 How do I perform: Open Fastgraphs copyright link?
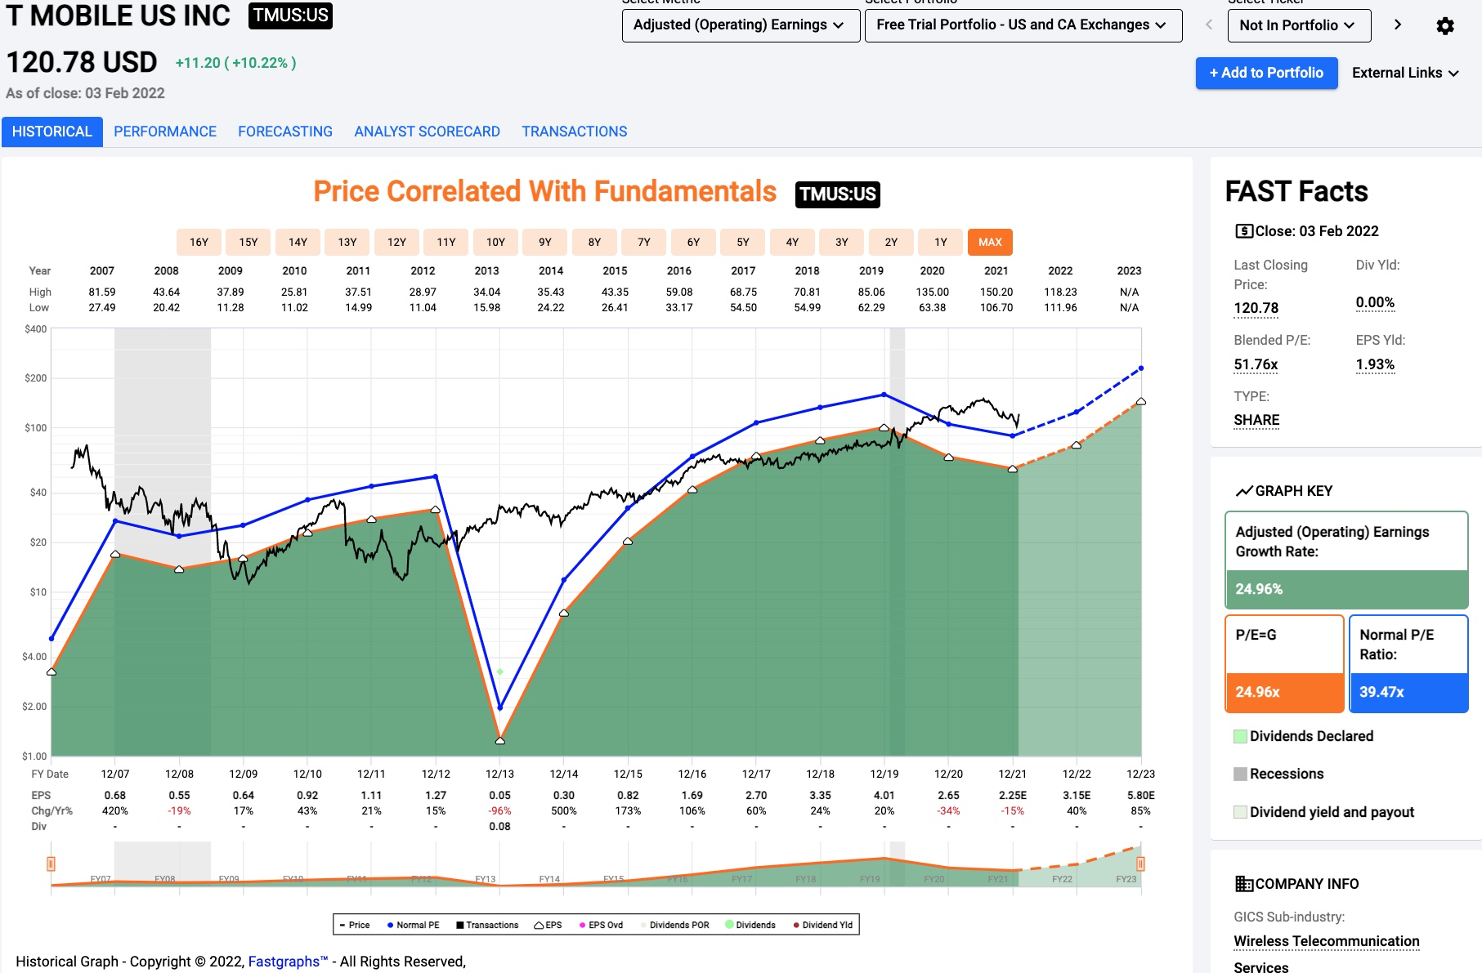[x=288, y=962]
